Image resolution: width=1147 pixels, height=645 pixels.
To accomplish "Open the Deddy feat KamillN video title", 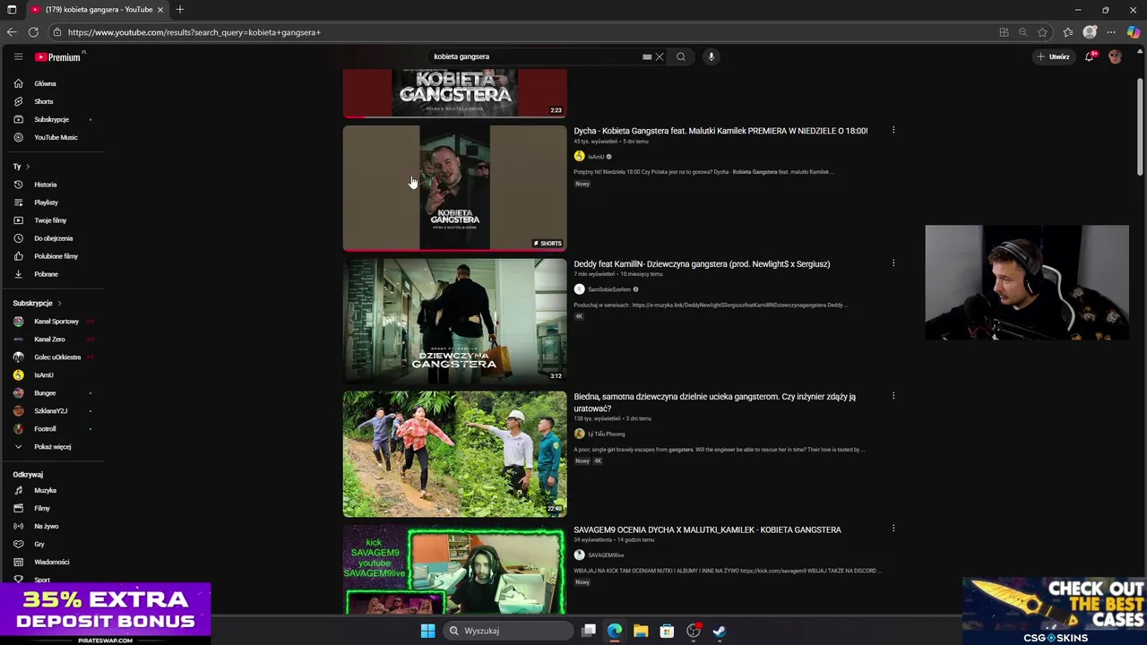I will pos(702,264).
